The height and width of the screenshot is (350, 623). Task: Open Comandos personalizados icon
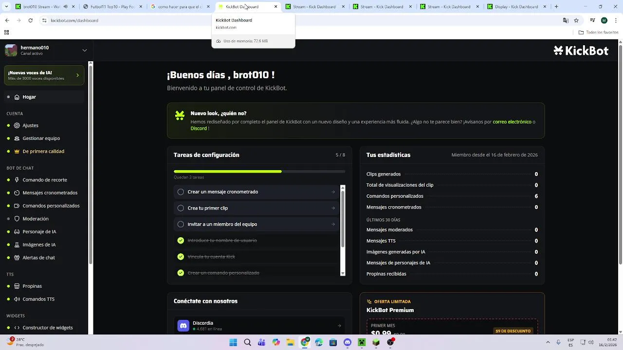(17, 206)
